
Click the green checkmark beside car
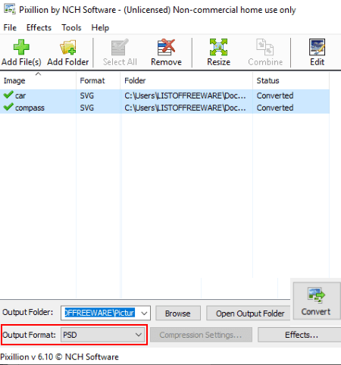pos(8,95)
